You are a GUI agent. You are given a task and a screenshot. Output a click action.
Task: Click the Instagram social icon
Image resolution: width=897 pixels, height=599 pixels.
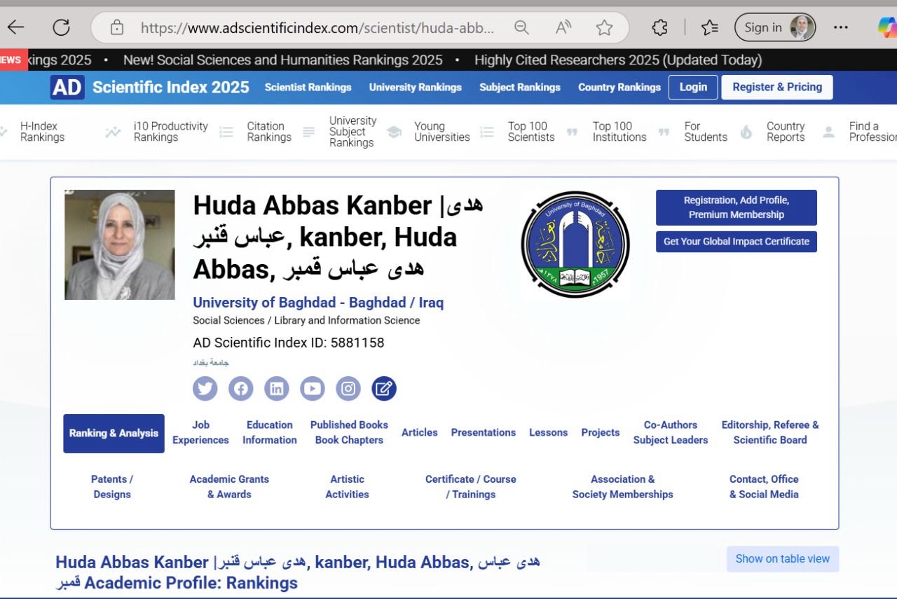348,389
